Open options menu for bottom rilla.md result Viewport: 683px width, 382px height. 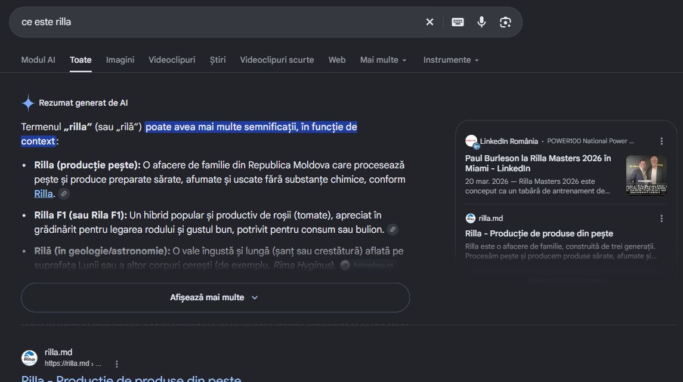coord(116,363)
